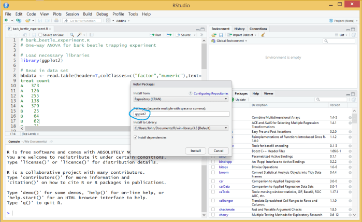Maximize the Packages pane
This screenshot has width=362, height=222.
pyautogui.click(x=353, y=94)
